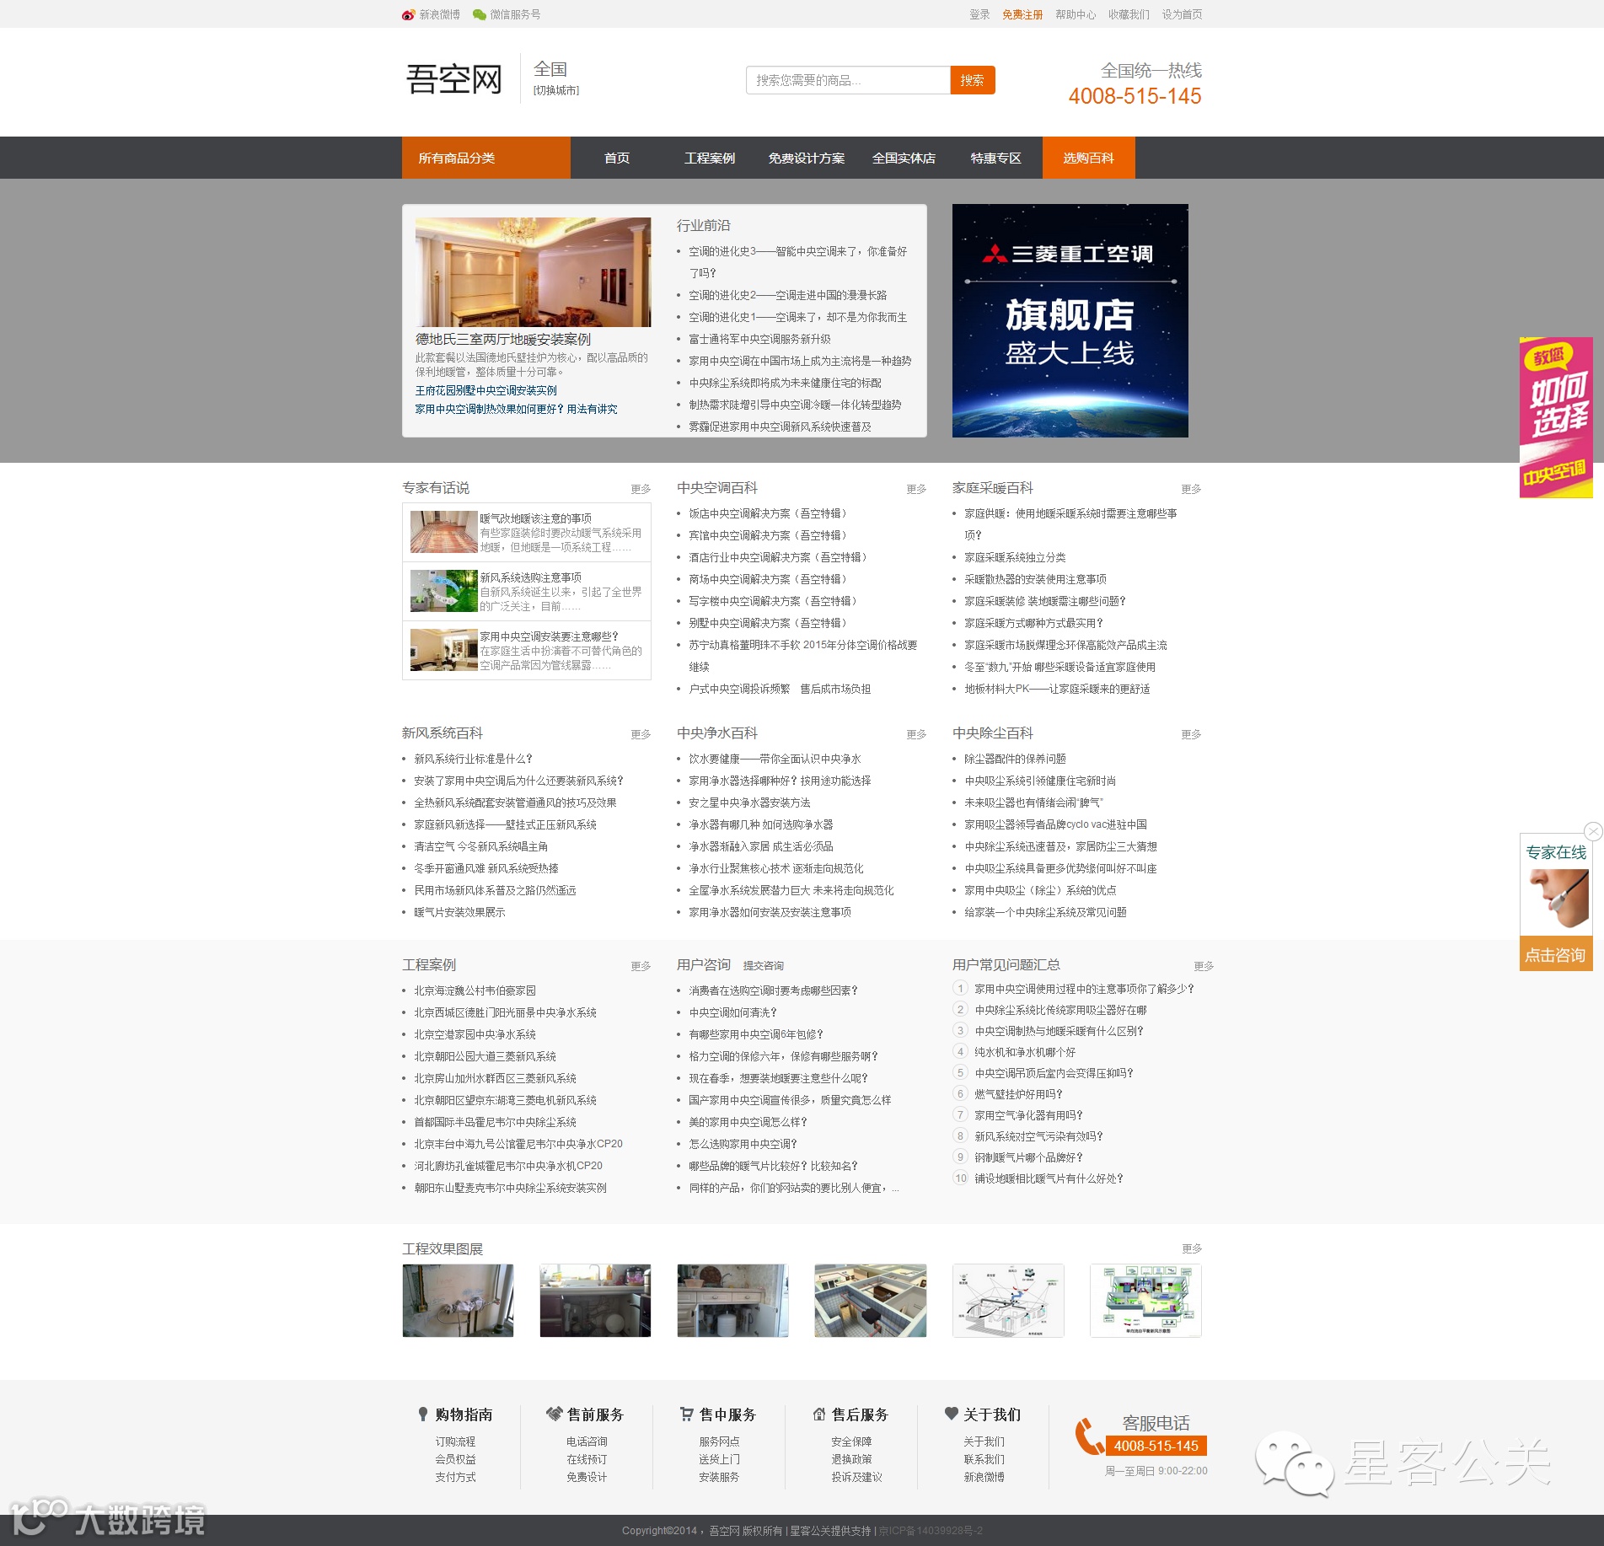The image size is (1604, 1546).
Task: Open the 专家在线 headset avatar image
Action: click(1556, 899)
